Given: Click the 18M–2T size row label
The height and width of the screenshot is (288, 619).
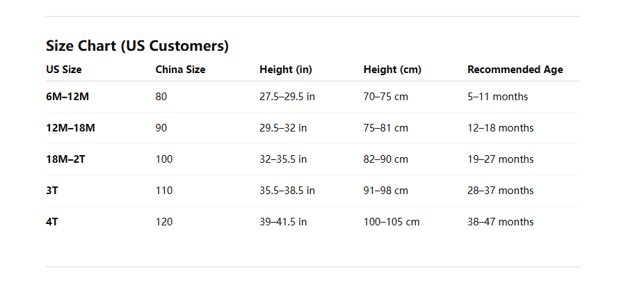Looking at the screenshot, I should click(x=65, y=159).
